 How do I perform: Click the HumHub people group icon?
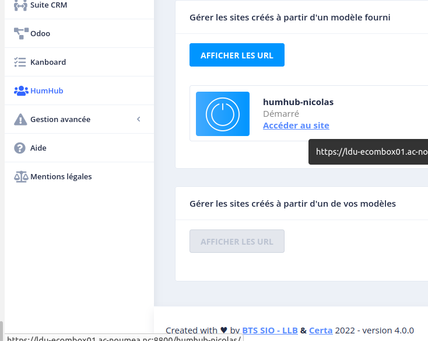pyautogui.click(x=21, y=91)
